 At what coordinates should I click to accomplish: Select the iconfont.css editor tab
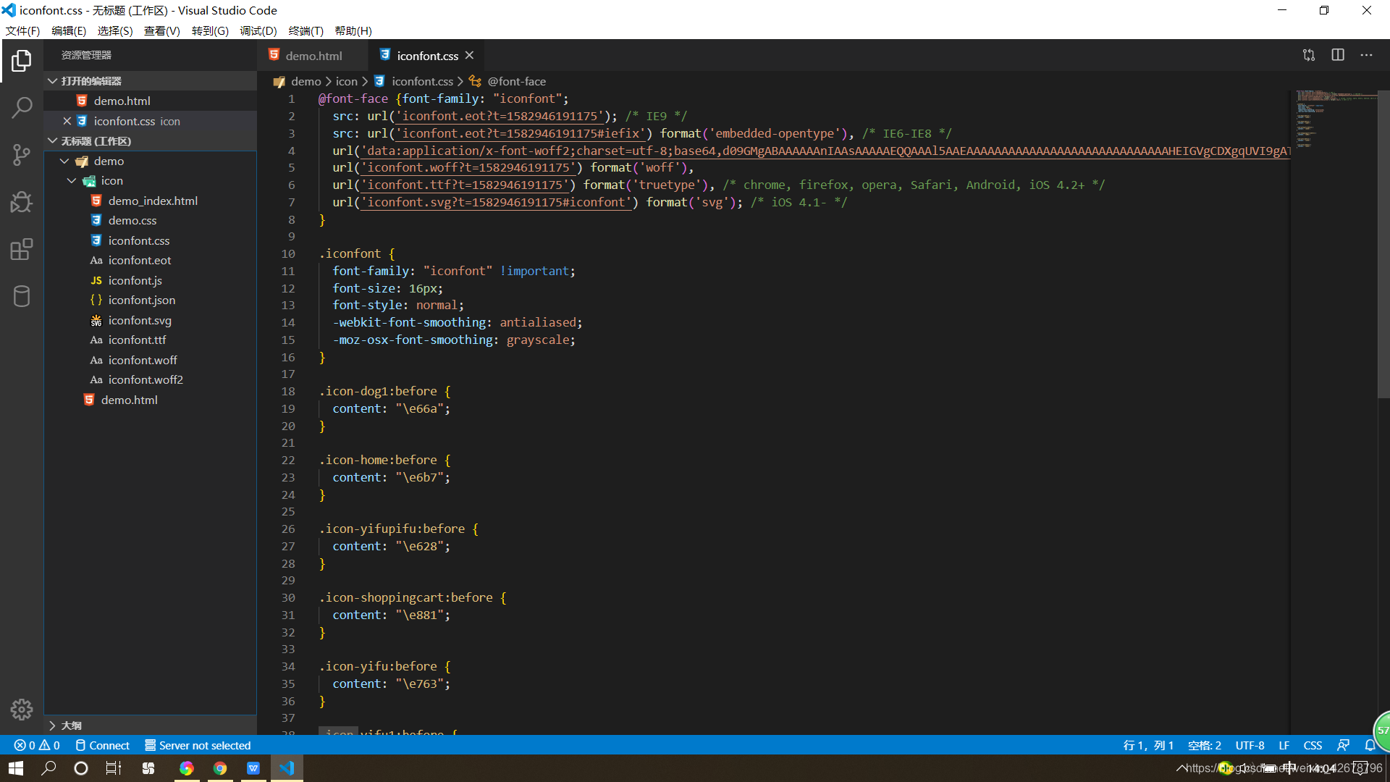point(427,56)
